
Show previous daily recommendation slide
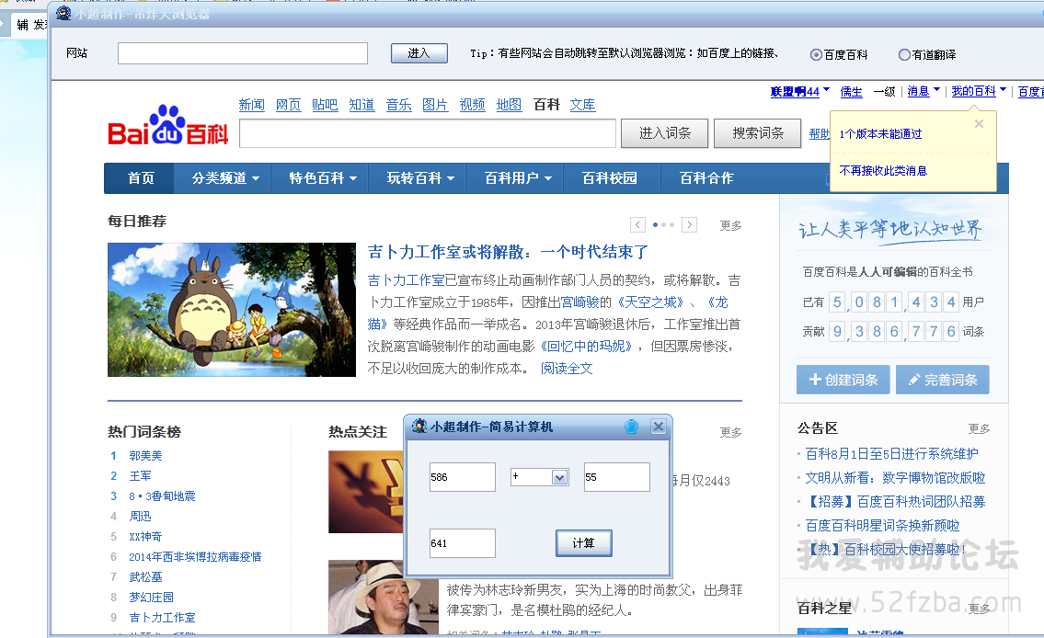[637, 225]
